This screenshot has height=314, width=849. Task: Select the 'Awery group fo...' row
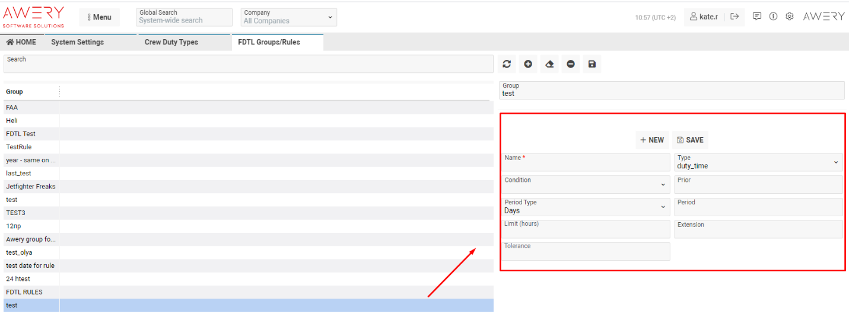click(x=248, y=239)
